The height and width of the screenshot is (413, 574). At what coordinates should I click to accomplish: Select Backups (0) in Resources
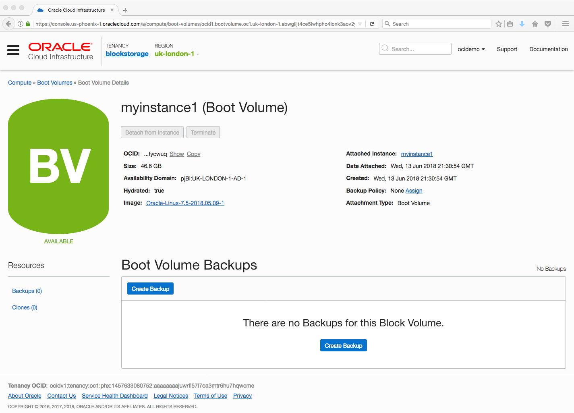click(x=27, y=291)
